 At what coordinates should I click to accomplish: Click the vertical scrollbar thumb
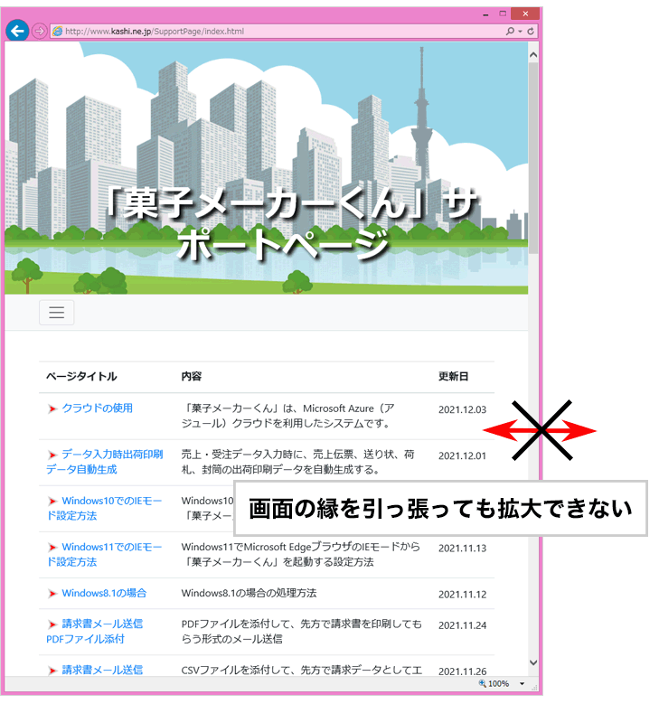[x=533, y=158]
